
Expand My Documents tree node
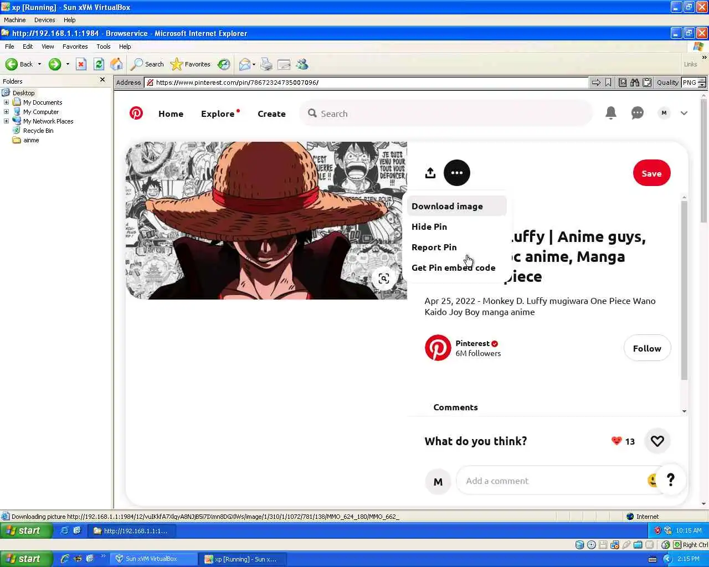click(6, 102)
